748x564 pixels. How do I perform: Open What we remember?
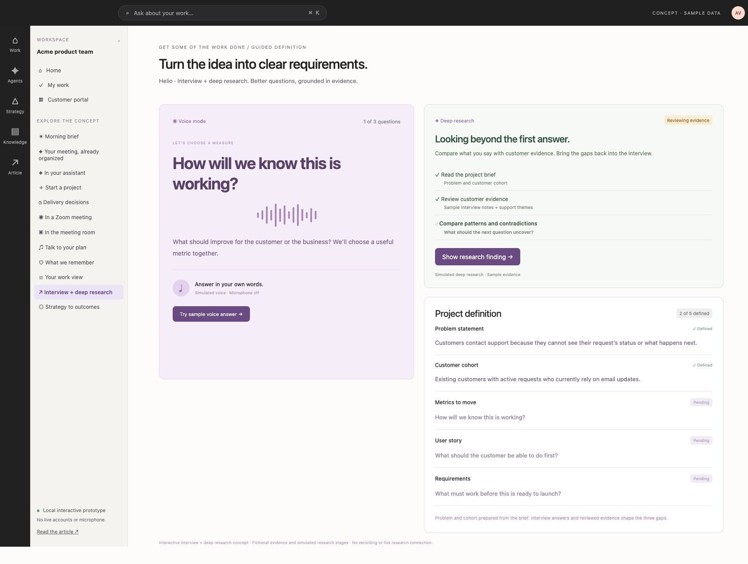[x=79, y=263]
